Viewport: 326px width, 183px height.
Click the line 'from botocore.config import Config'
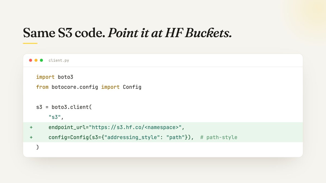pyautogui.click(x=89, y=87)
